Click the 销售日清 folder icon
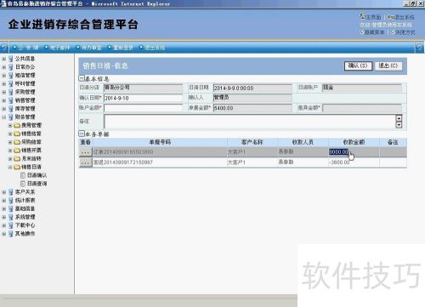The image size is (425, 307). pos(17,167)
